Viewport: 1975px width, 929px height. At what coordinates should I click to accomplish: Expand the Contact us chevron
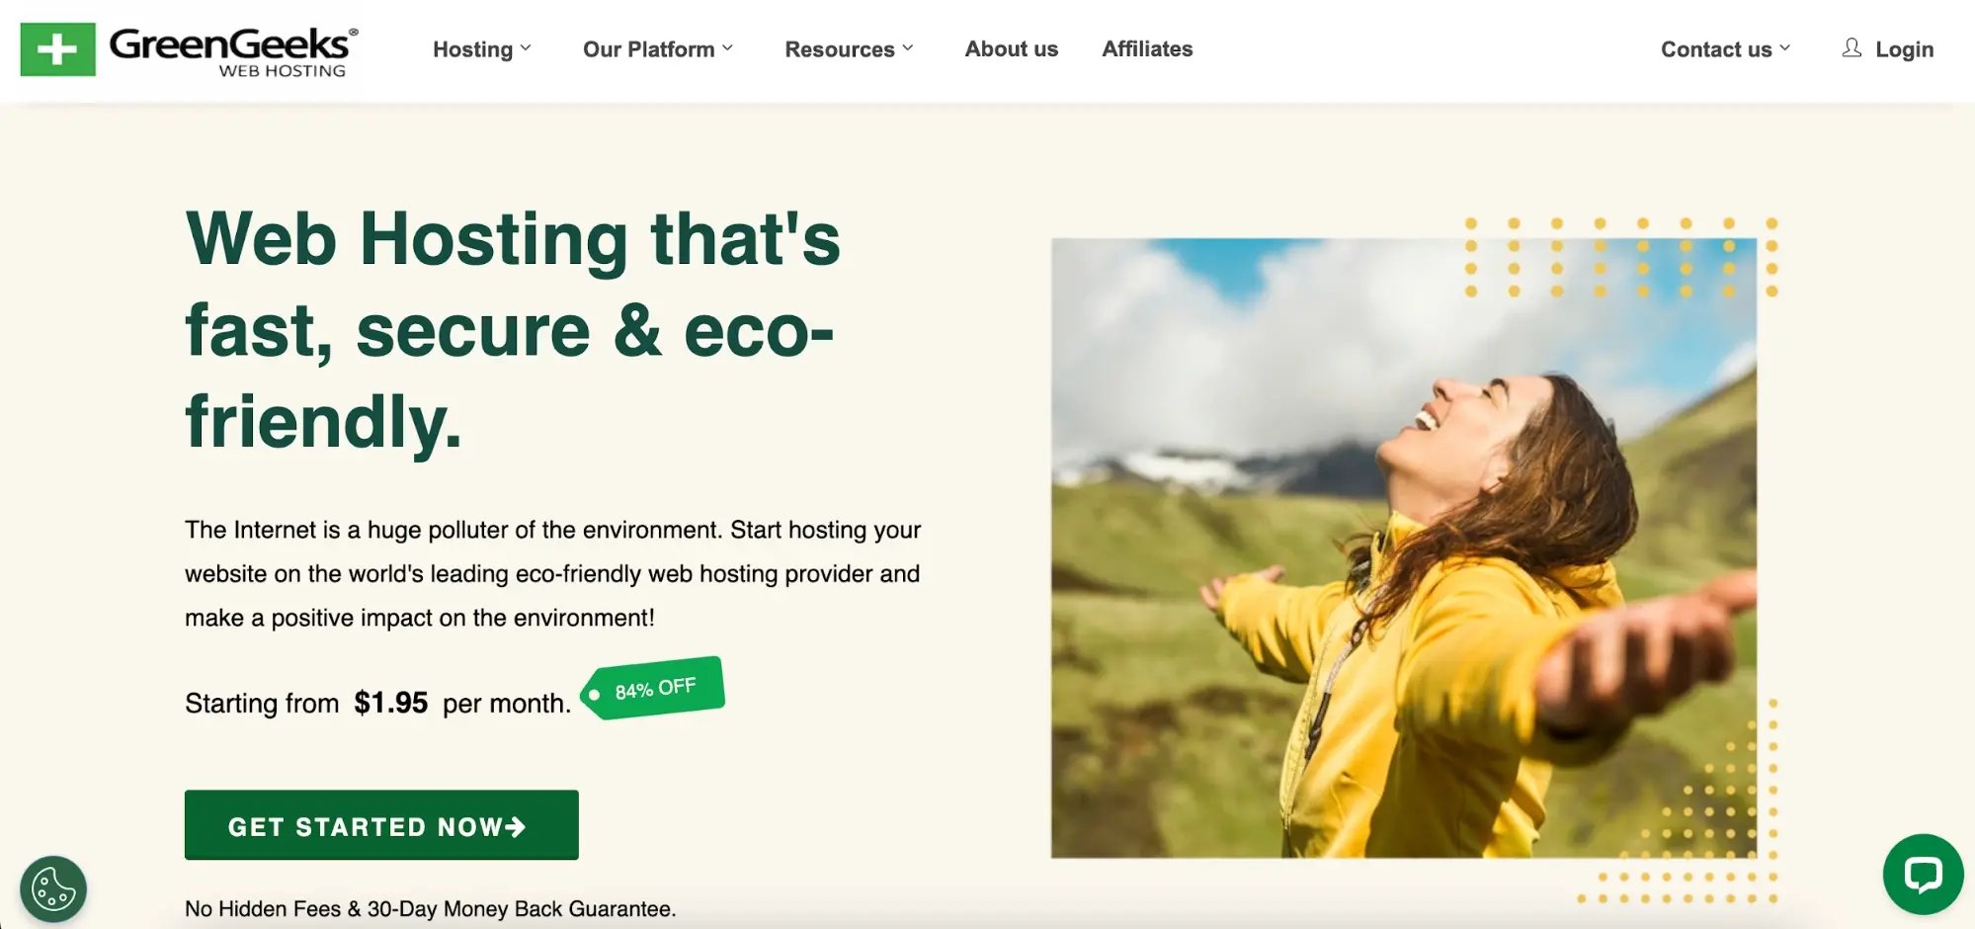pos(1785,47)
